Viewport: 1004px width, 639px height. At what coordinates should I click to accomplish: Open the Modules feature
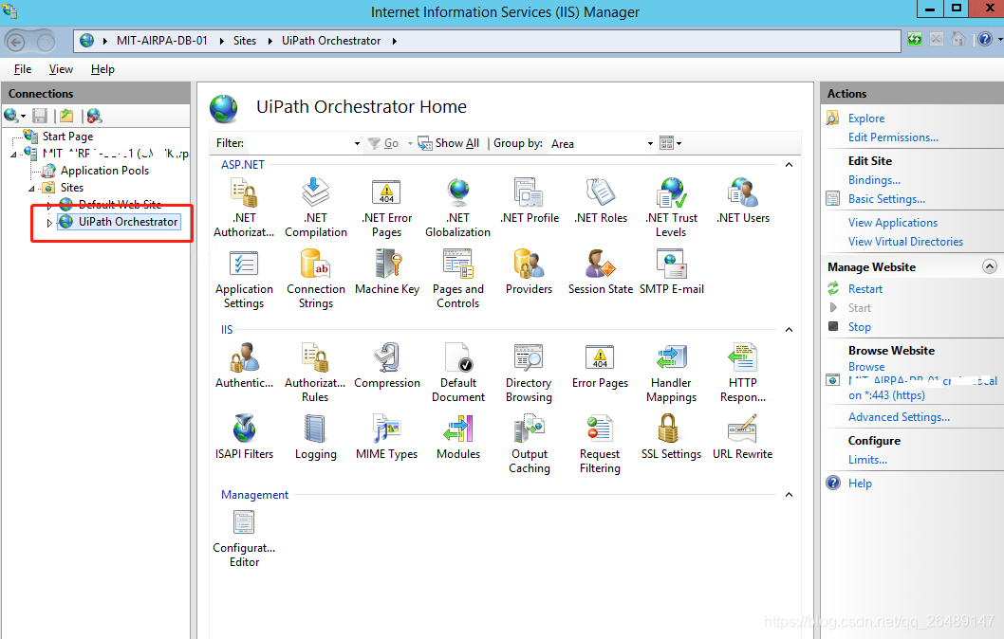click(457, 437)
